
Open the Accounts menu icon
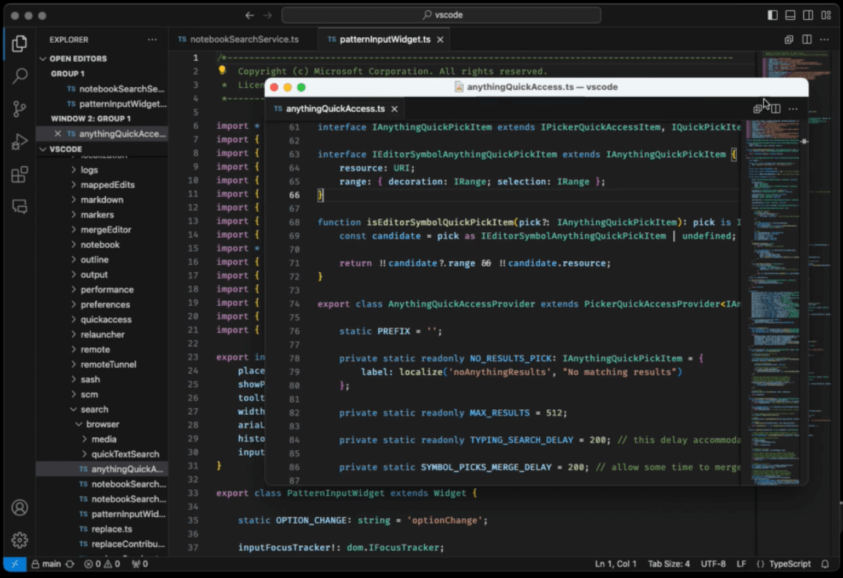coord(20,508)
